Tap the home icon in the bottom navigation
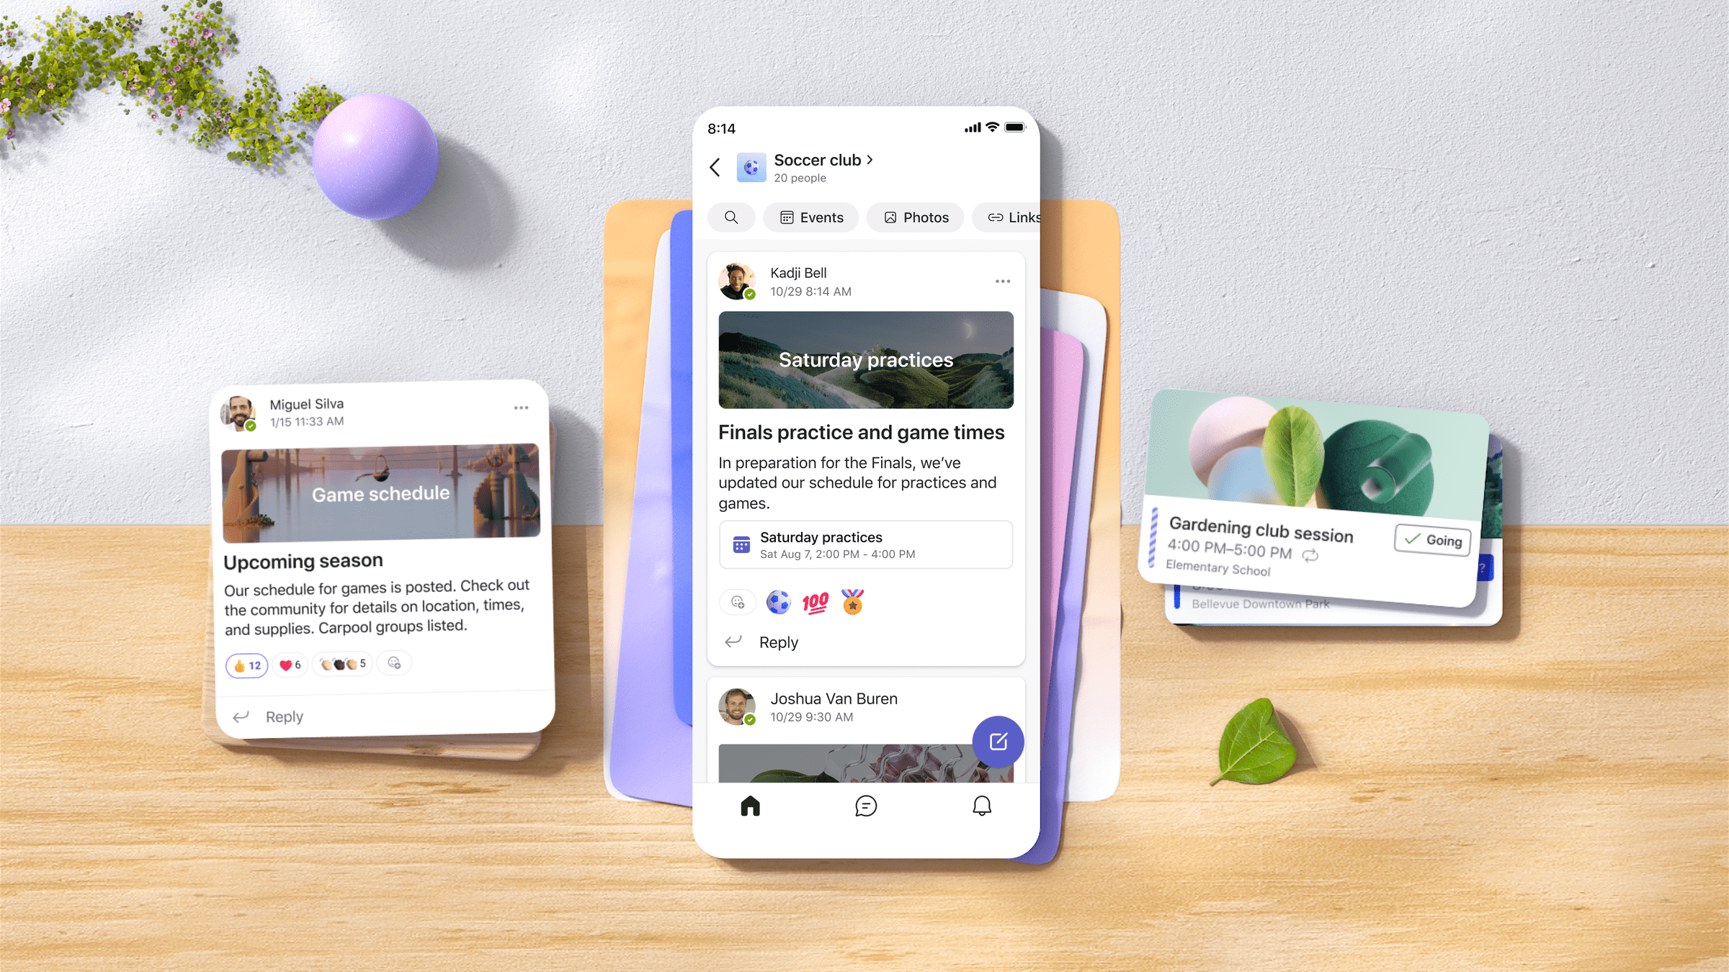 click(751, 806)
